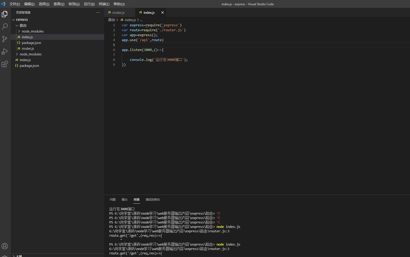Open the Explorer view in activity bar

tap(5, 14)
